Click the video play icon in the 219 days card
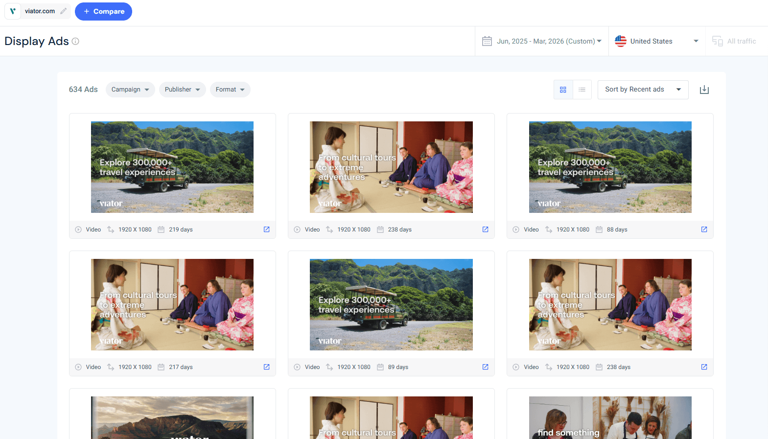This screenshot has height=439, width=768. coord(78,230)
